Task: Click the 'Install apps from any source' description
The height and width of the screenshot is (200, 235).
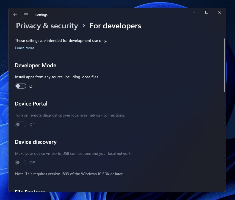Action: point(57,77)
